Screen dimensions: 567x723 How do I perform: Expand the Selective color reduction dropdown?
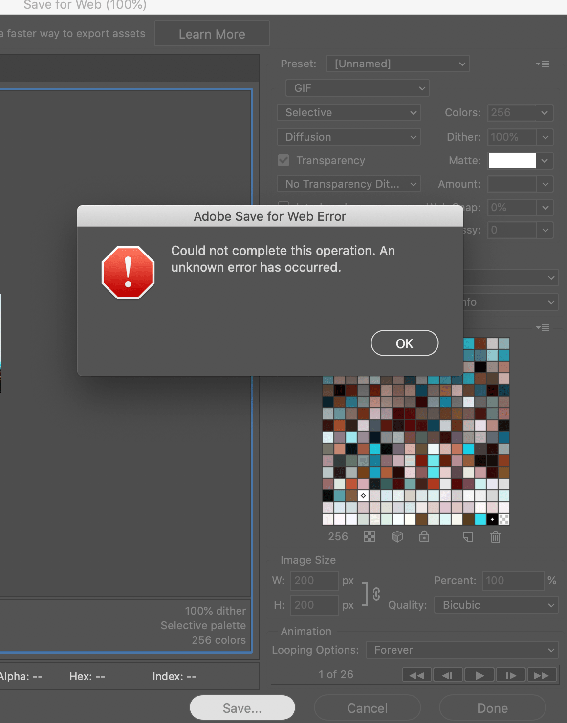point(349,112)
